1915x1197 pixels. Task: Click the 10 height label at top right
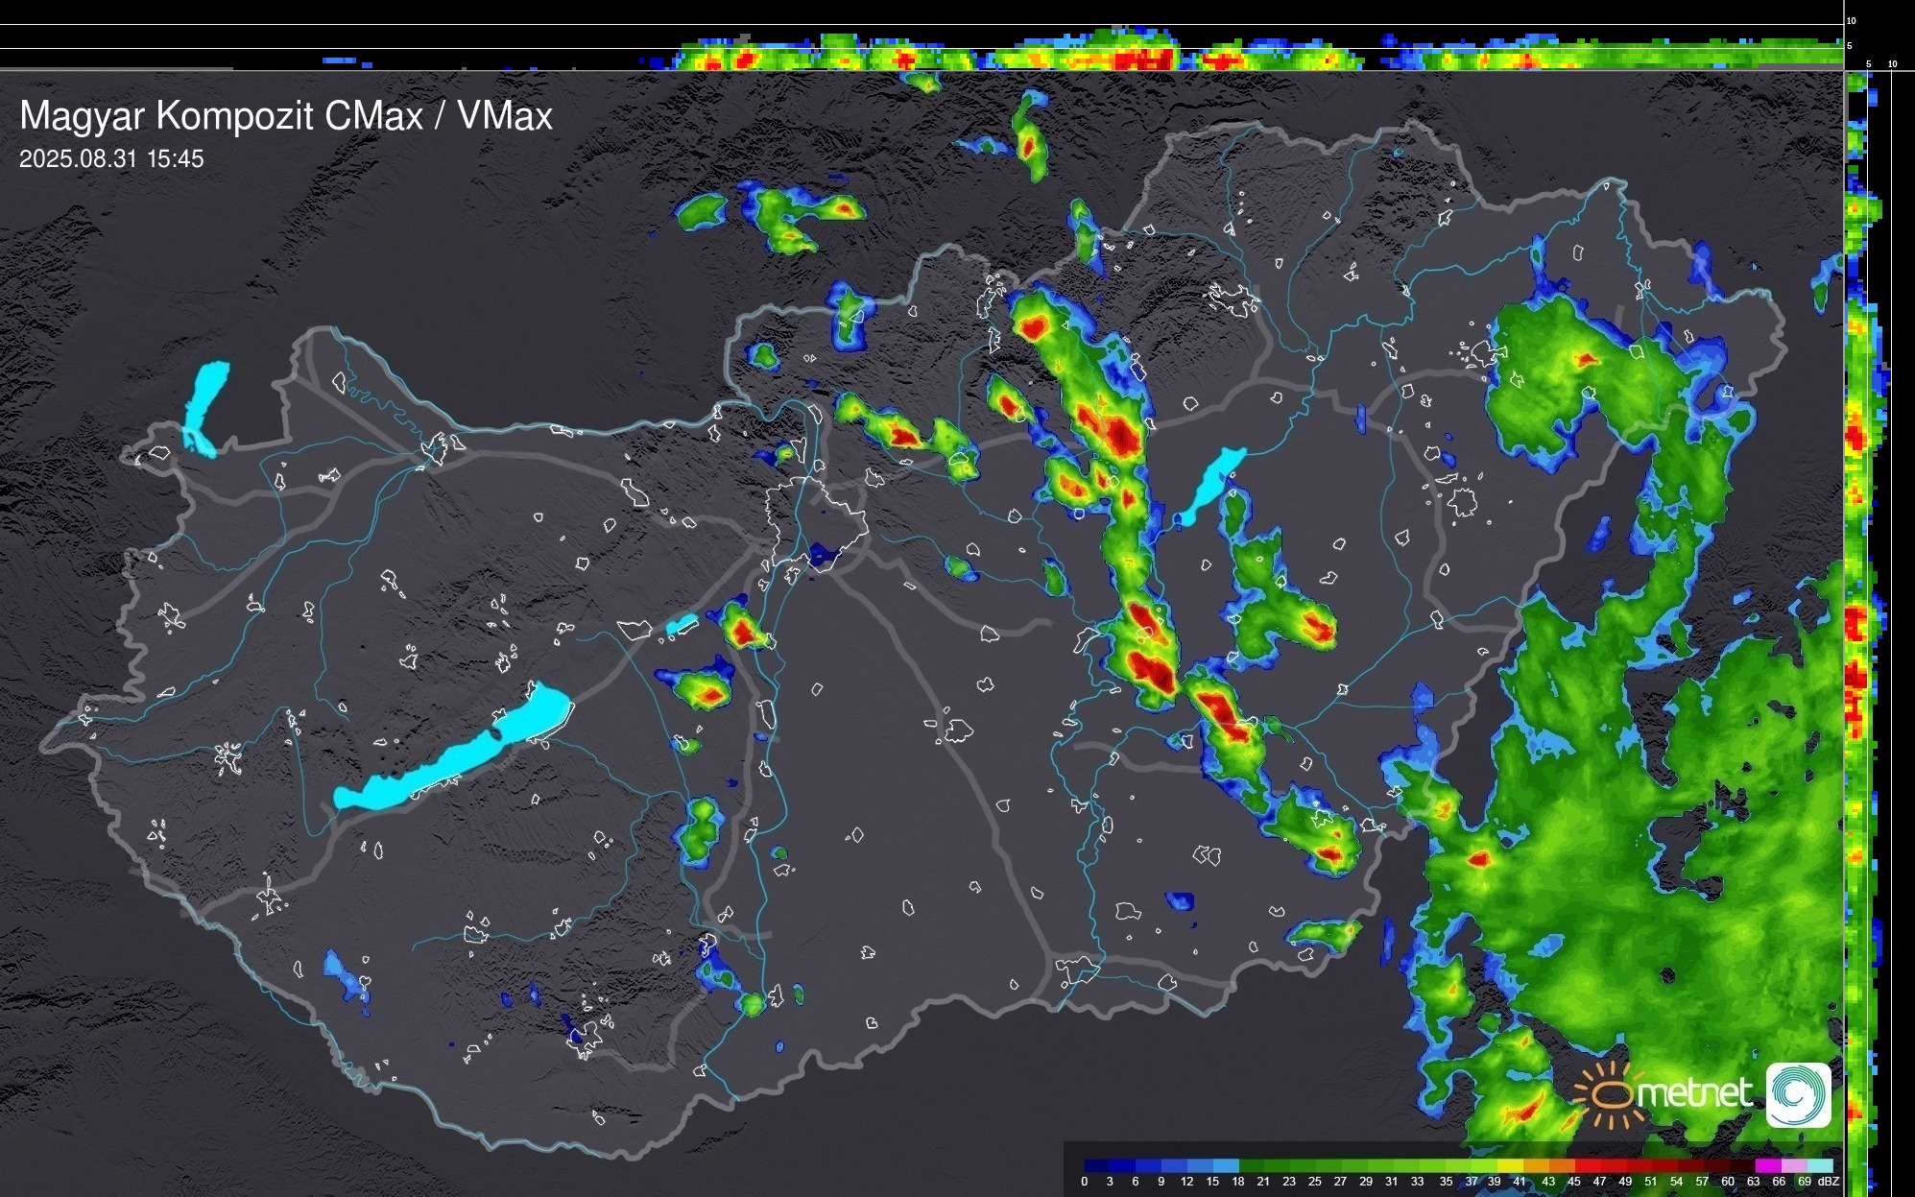[x=1852, y=20]
